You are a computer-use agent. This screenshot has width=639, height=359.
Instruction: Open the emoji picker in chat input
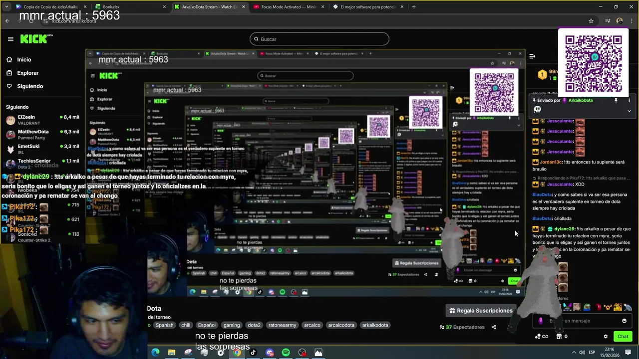(x=624, y=321)
